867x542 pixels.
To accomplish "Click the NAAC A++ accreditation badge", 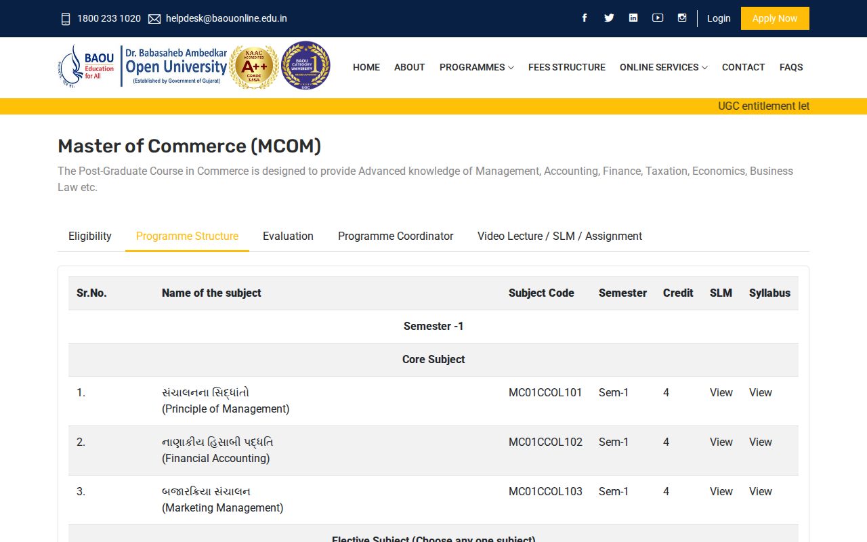I will point(254,67).
